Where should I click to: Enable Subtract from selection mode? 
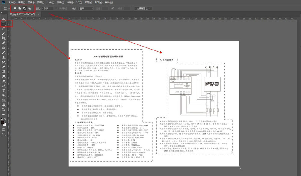pos(24,8)
